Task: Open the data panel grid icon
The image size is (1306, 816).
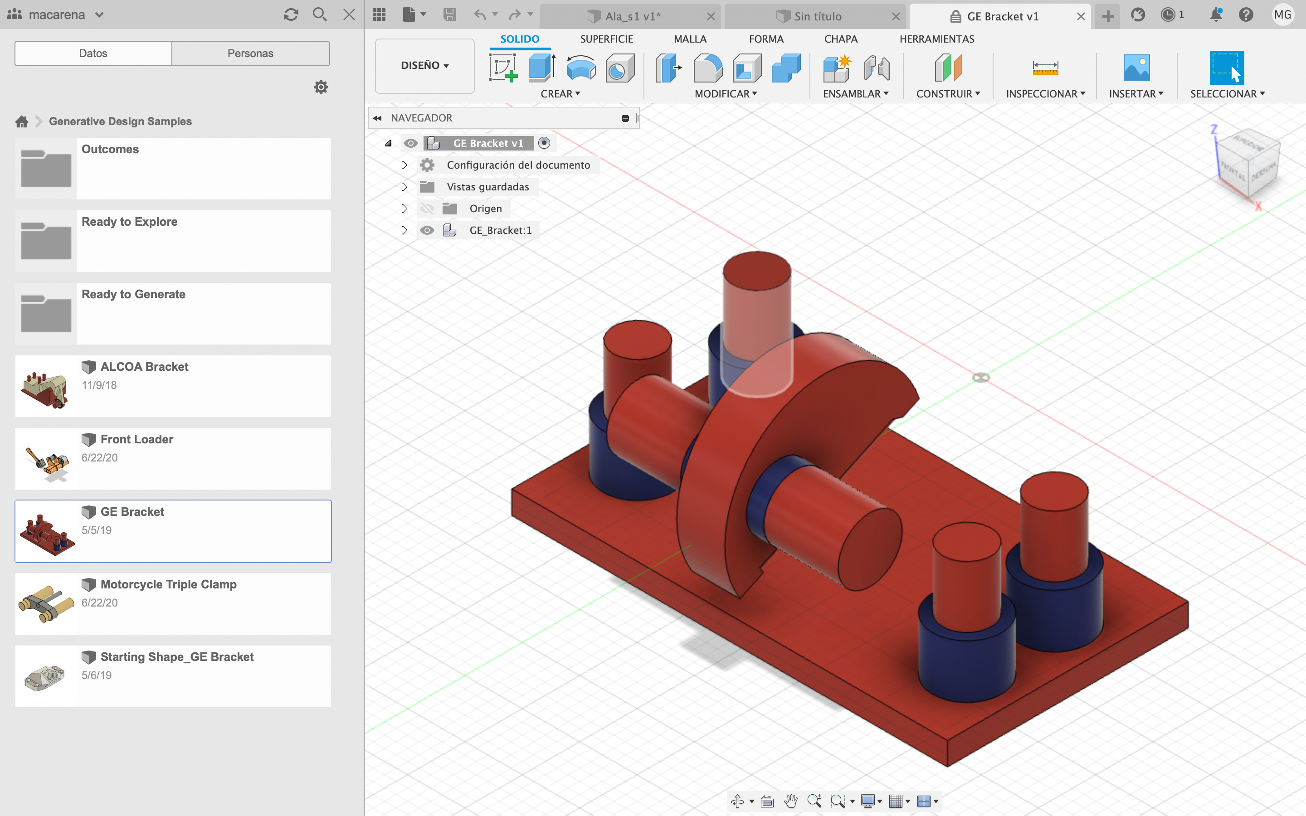Action: pos(379,15)
